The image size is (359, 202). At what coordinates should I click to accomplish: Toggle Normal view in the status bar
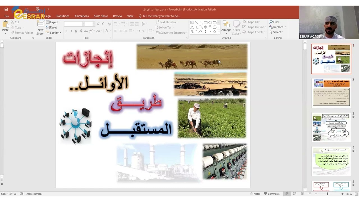(x=287, y=194)
